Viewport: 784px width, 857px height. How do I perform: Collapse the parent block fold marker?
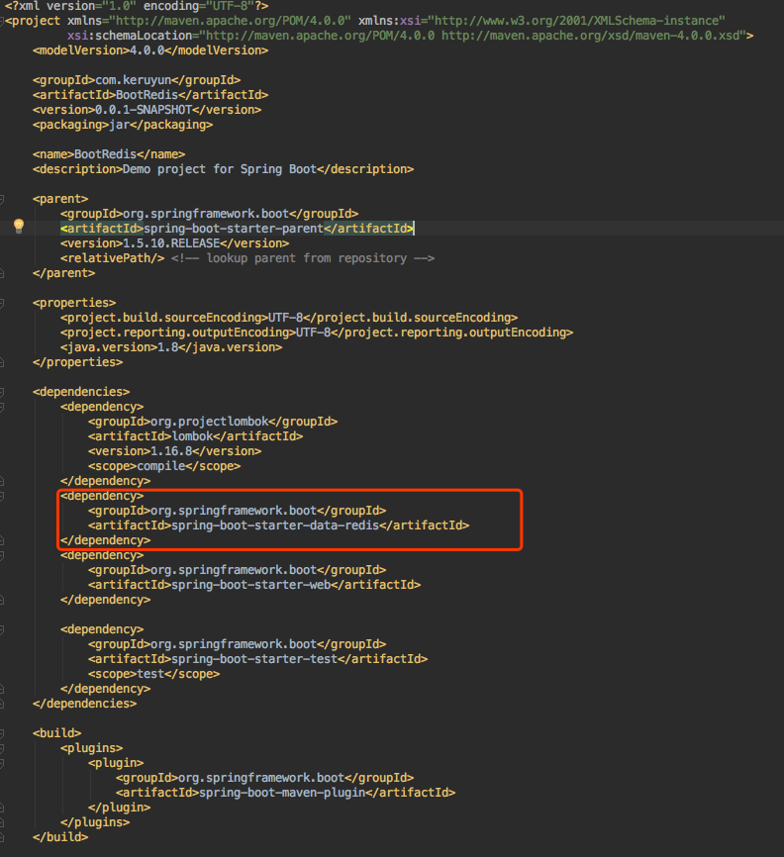point(2,200)
